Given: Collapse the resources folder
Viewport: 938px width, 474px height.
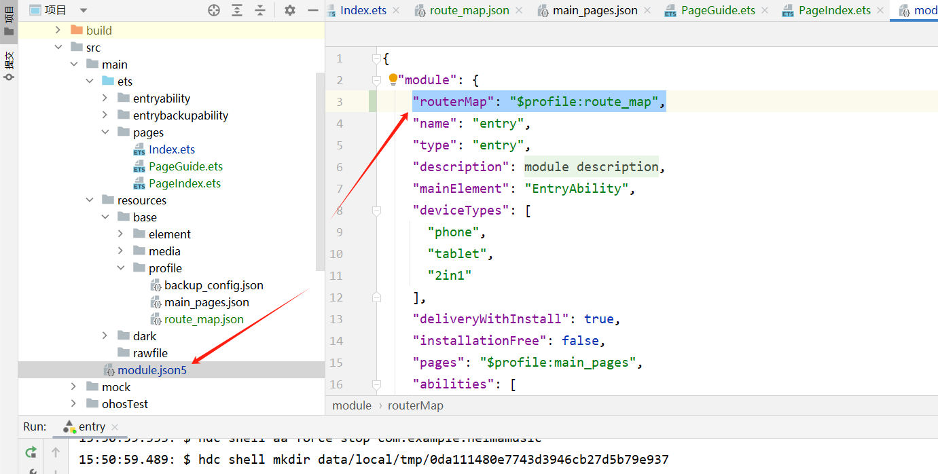Looking at the screenshot, I should click(89, 200).
